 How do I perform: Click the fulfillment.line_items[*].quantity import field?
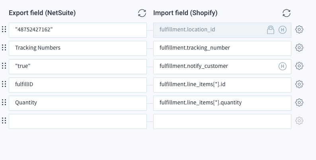point(222,103)
